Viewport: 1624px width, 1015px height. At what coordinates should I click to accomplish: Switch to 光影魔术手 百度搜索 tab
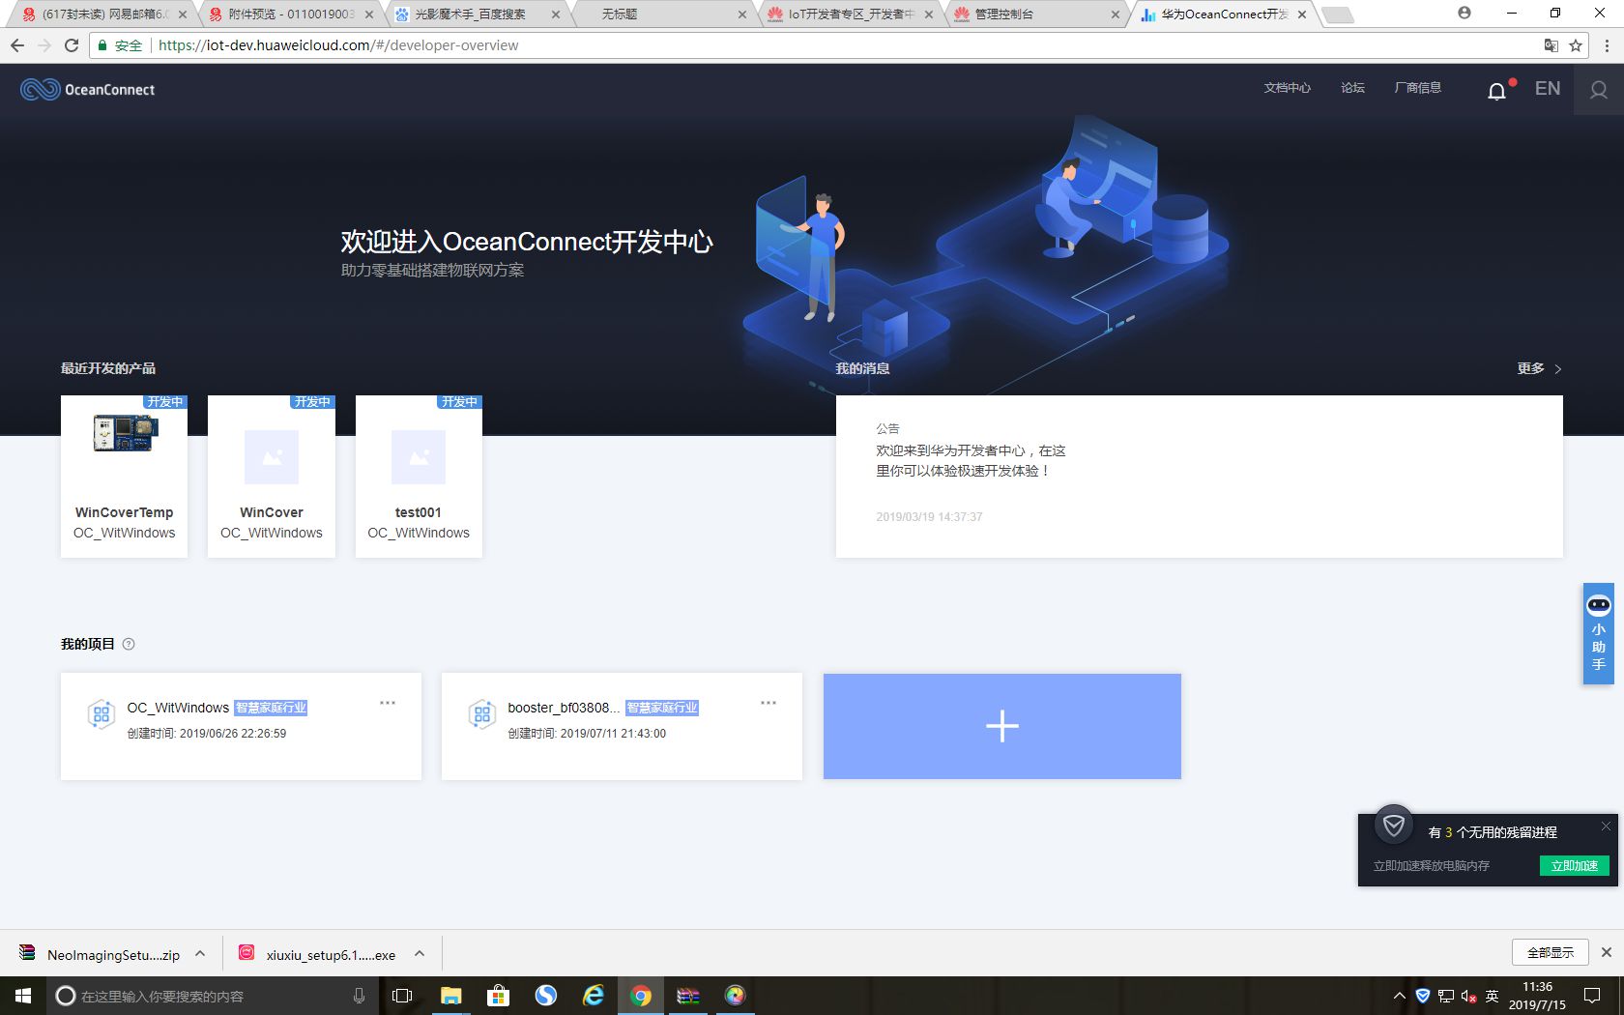(x=478, y=14)
